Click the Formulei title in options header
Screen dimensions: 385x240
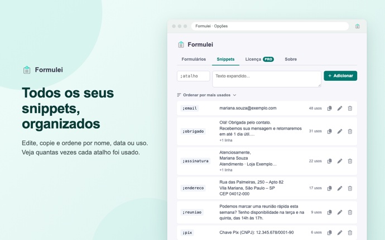200,45
